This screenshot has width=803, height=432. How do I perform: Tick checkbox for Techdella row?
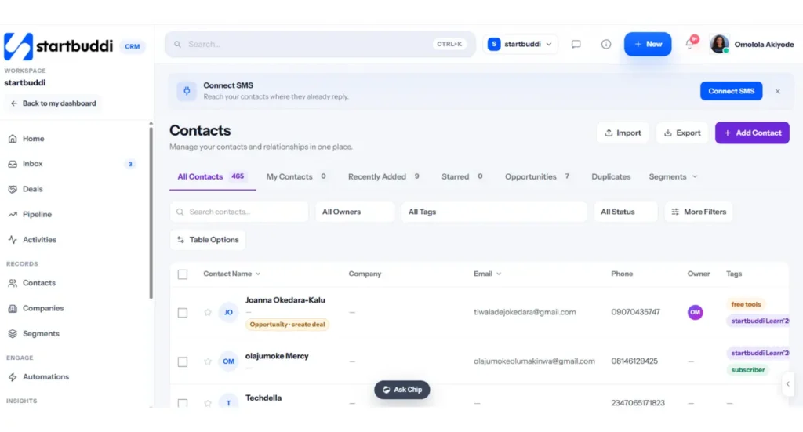point(182,403)
